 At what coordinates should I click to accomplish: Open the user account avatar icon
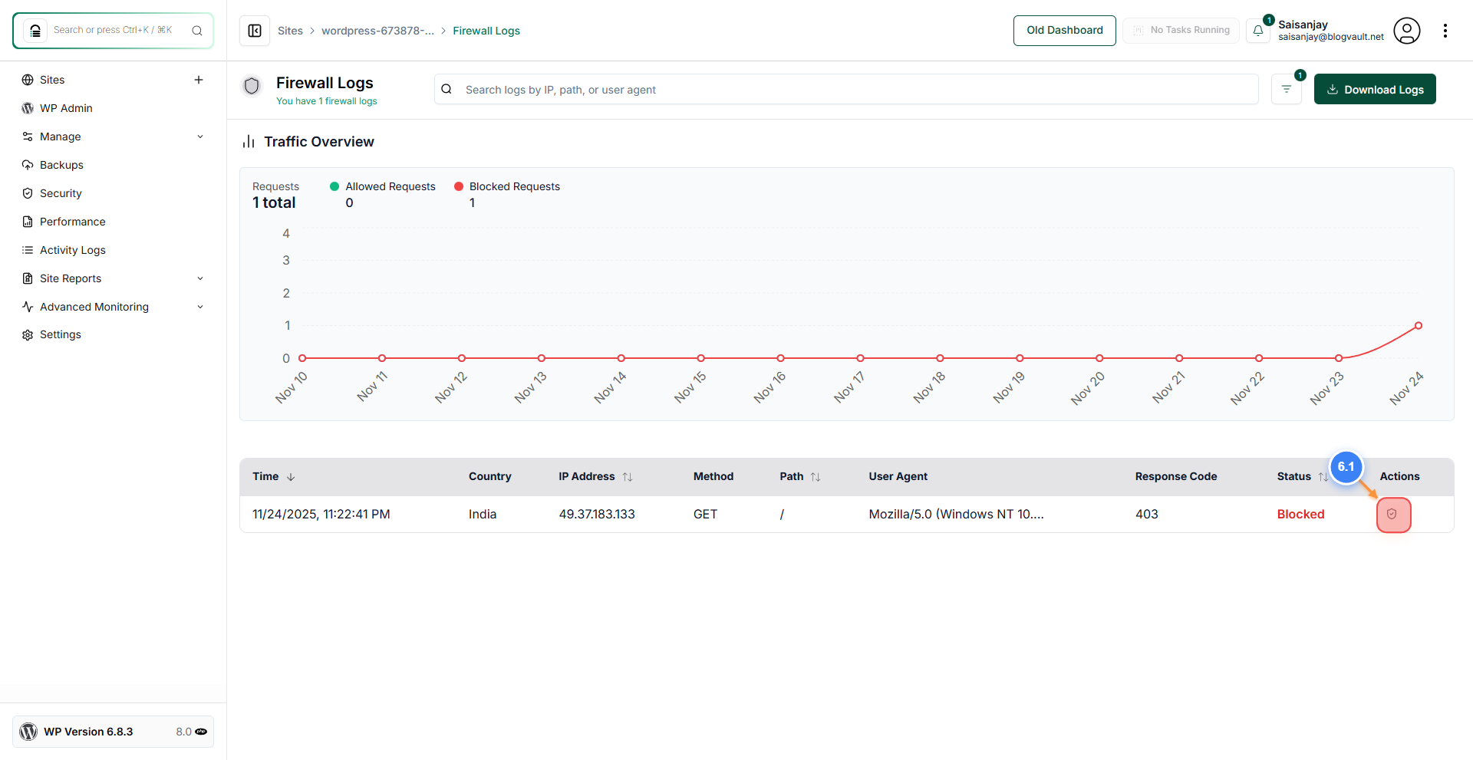coord(1407,31)
